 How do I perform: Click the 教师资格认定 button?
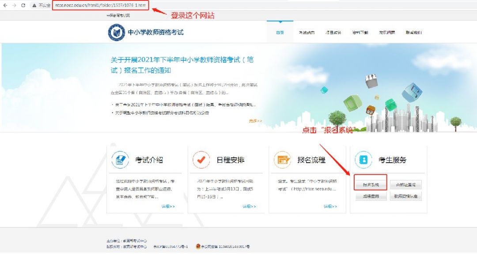[x=406, y=196]
